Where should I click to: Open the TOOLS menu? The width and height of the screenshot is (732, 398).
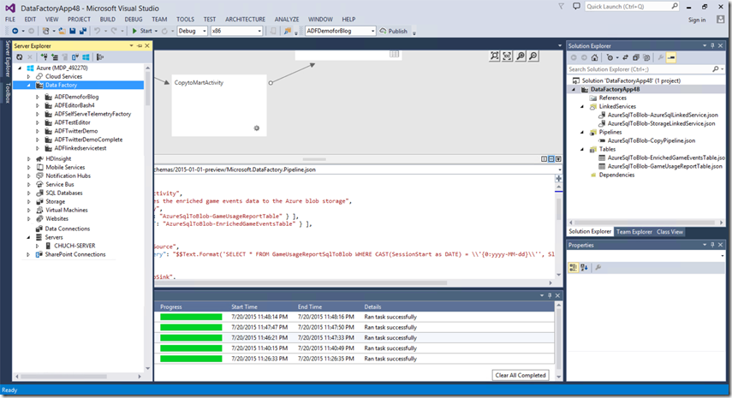coord(185,19)
